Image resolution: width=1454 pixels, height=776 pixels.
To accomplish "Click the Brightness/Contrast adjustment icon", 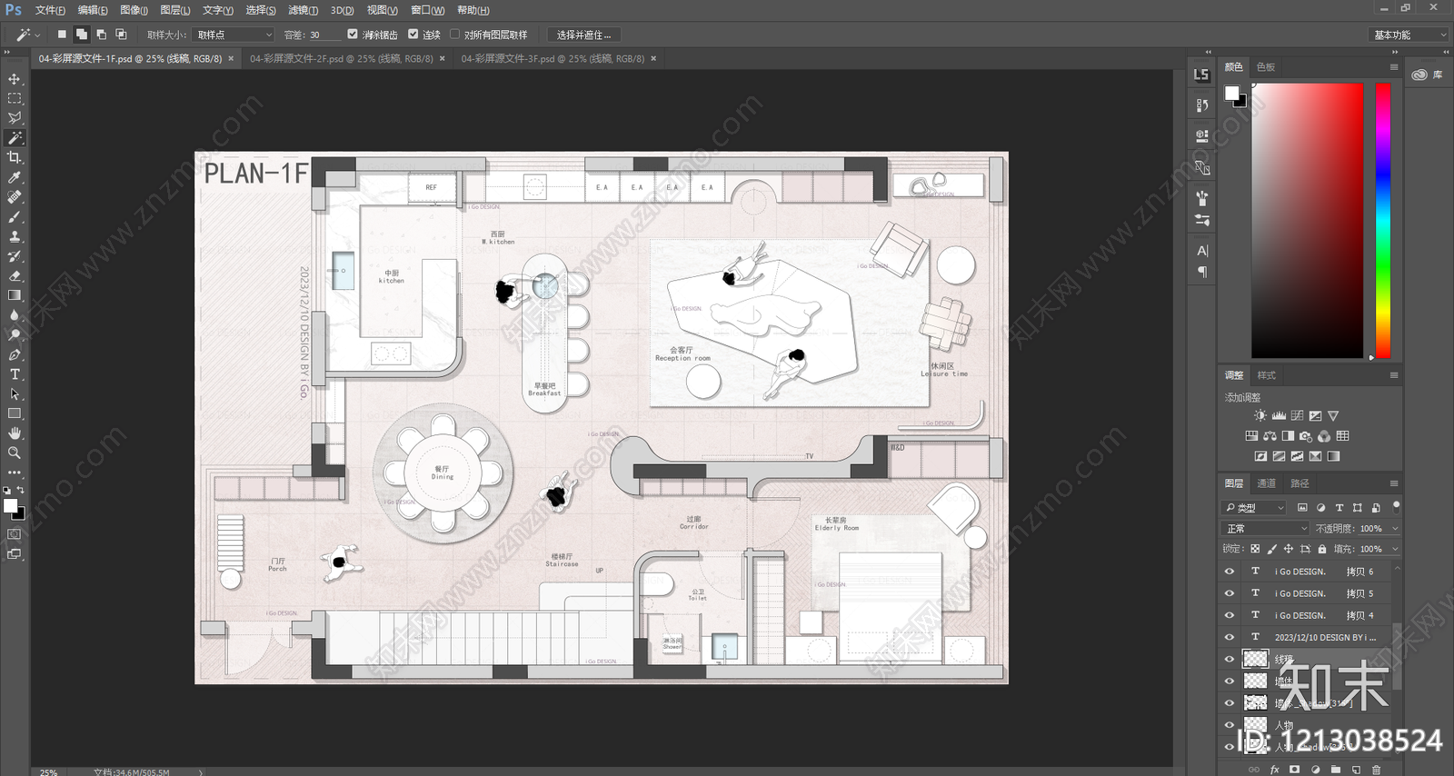I will (1260, 415).
